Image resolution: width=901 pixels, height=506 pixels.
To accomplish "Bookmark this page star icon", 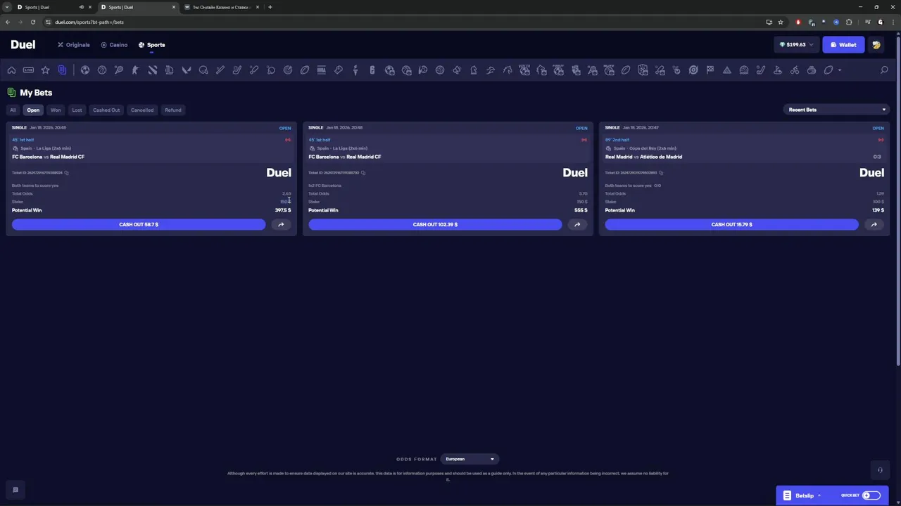I will pos(780,22).
